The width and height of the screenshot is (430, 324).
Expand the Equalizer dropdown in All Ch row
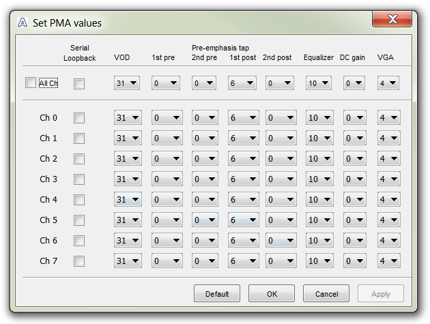click(319, 83)
